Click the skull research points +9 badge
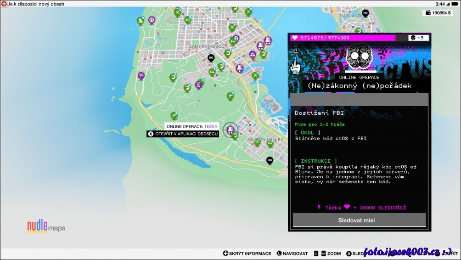Screen dimensions: 461x260 coord(418,38)
